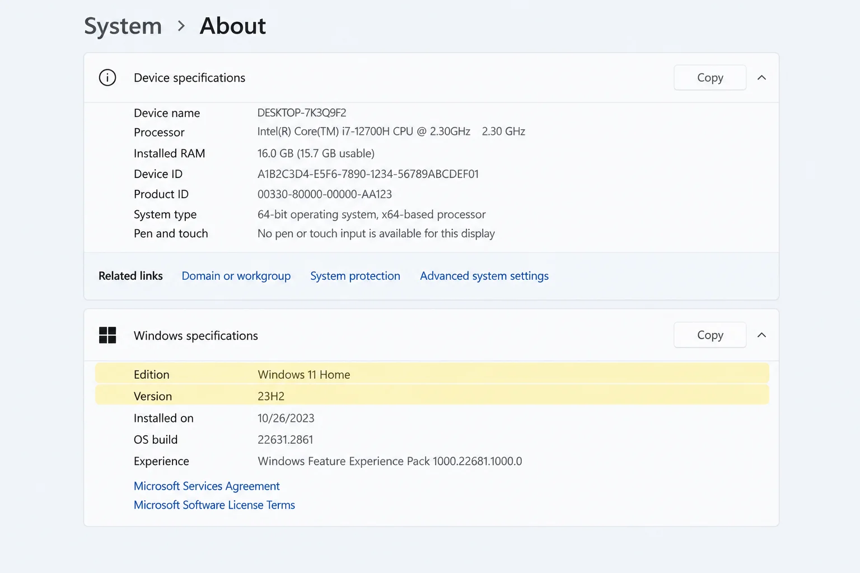The image size is (860, 573).
Task: Open Microsoft Software License Terms link
Action: pyautogui.click(x=214, y=505)
